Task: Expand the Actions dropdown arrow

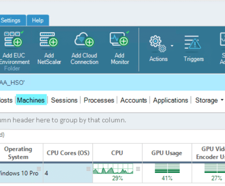Action: [172, 46]
